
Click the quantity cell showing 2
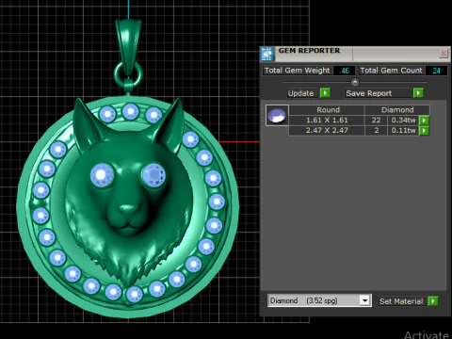[x=376, y=130]
